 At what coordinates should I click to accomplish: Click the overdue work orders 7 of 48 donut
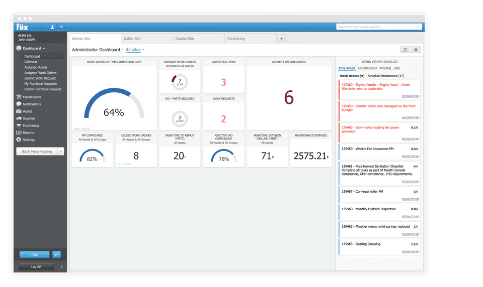click(180, 82)
